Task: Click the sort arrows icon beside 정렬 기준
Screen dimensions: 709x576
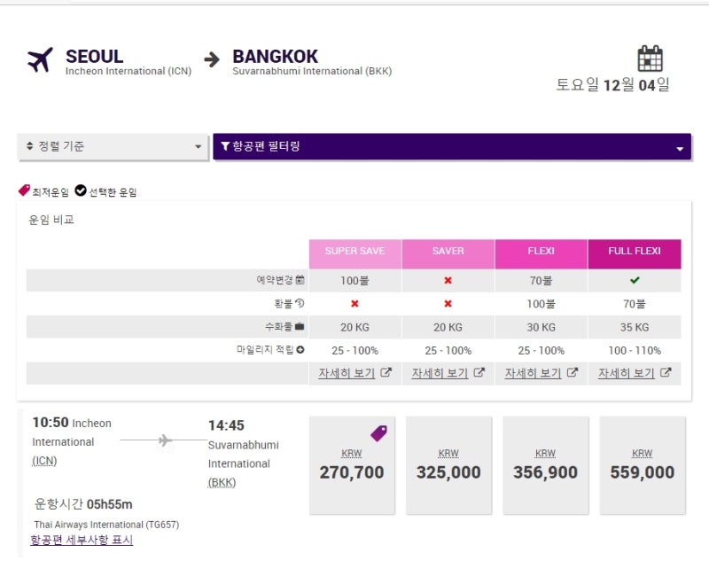Action: (x=30, y=146)
